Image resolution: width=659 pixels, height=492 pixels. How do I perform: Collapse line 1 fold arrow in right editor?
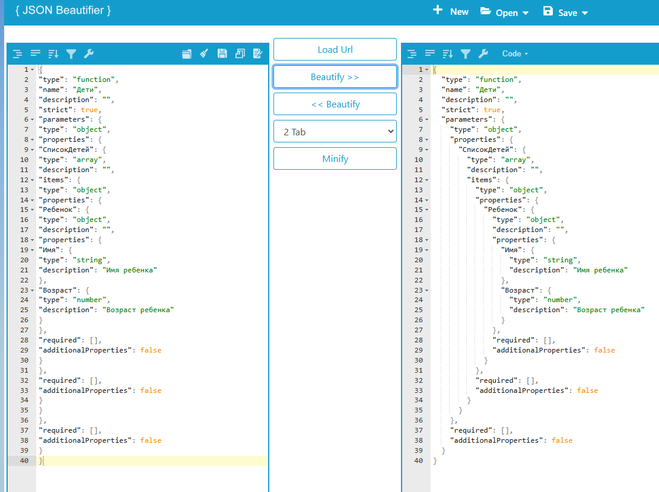tap(427, 70)
